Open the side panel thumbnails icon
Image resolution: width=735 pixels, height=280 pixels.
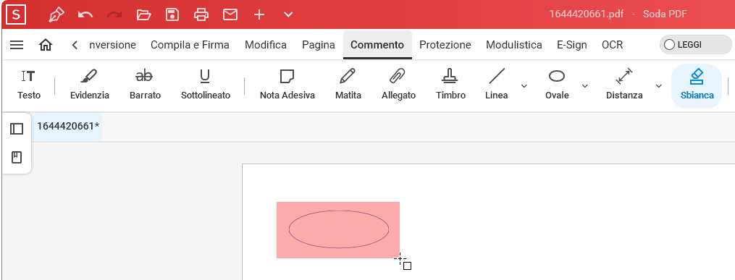(17, 128)
